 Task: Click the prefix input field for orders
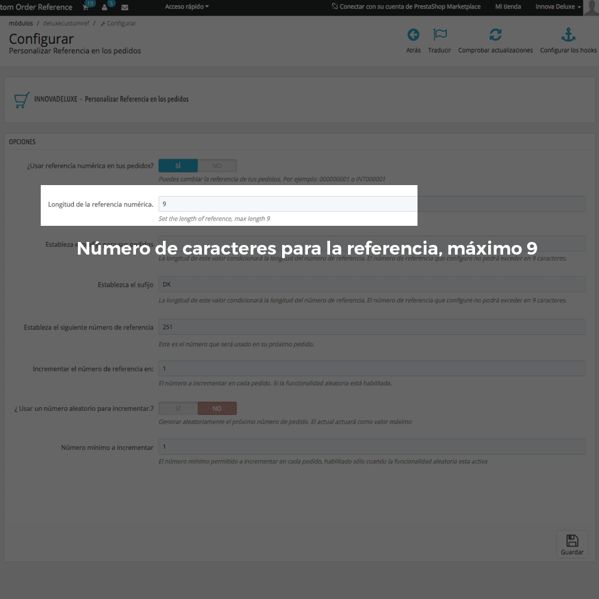click(x=372, y=244)
